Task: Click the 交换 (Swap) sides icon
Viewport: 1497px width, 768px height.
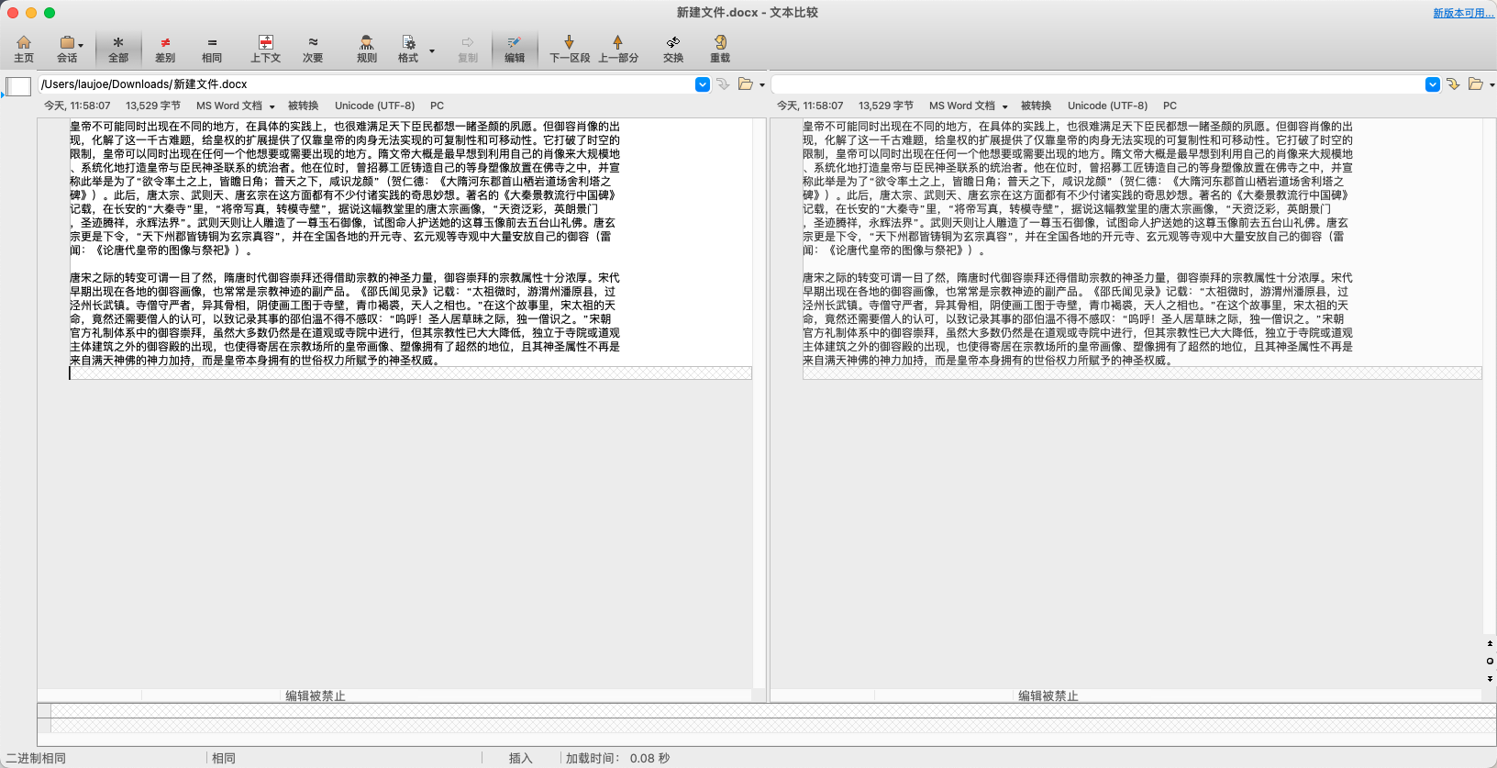Action: point(673,49)
